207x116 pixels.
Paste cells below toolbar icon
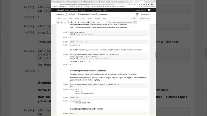click(72, 22)
